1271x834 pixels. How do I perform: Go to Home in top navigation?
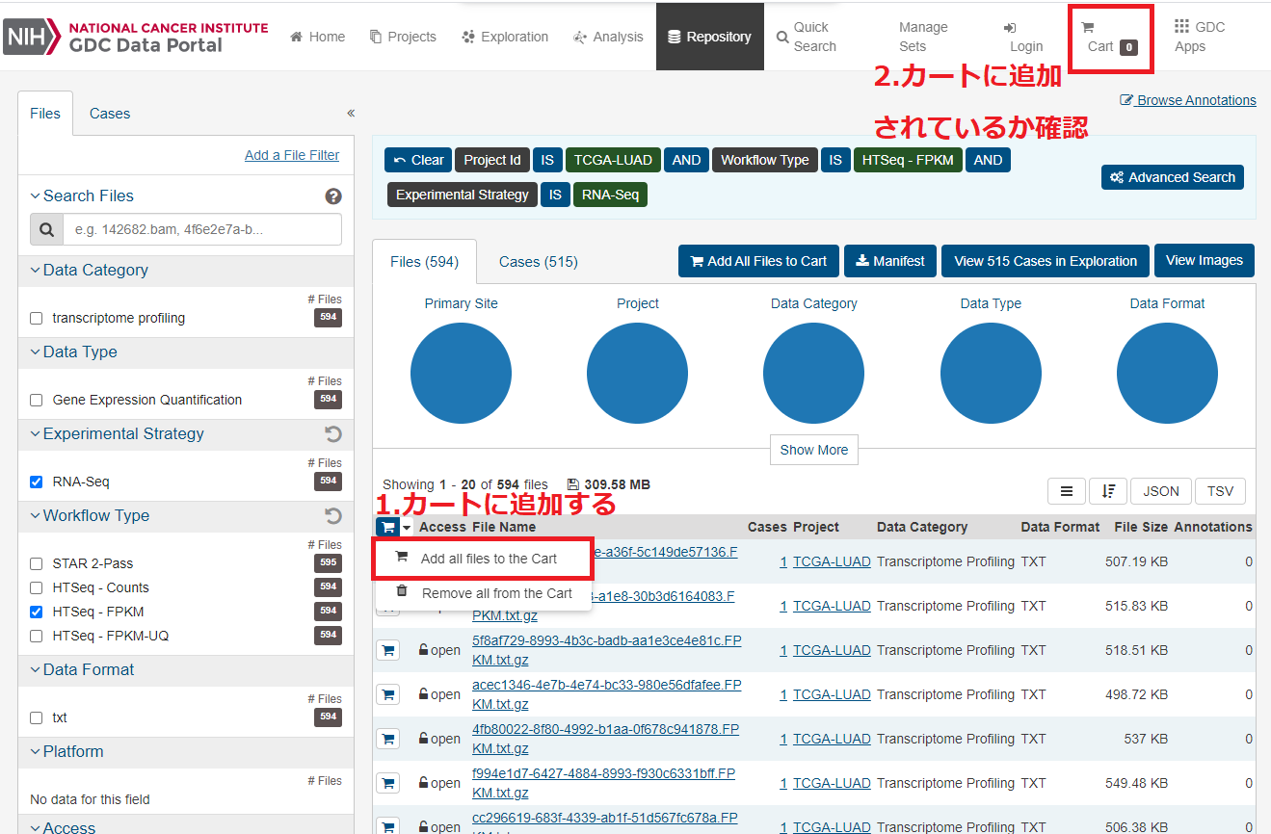pos(317,37)
